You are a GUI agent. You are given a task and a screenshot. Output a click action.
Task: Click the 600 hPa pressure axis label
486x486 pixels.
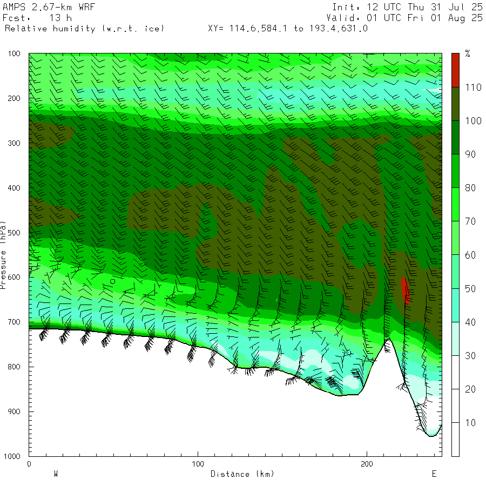point(14,278)
